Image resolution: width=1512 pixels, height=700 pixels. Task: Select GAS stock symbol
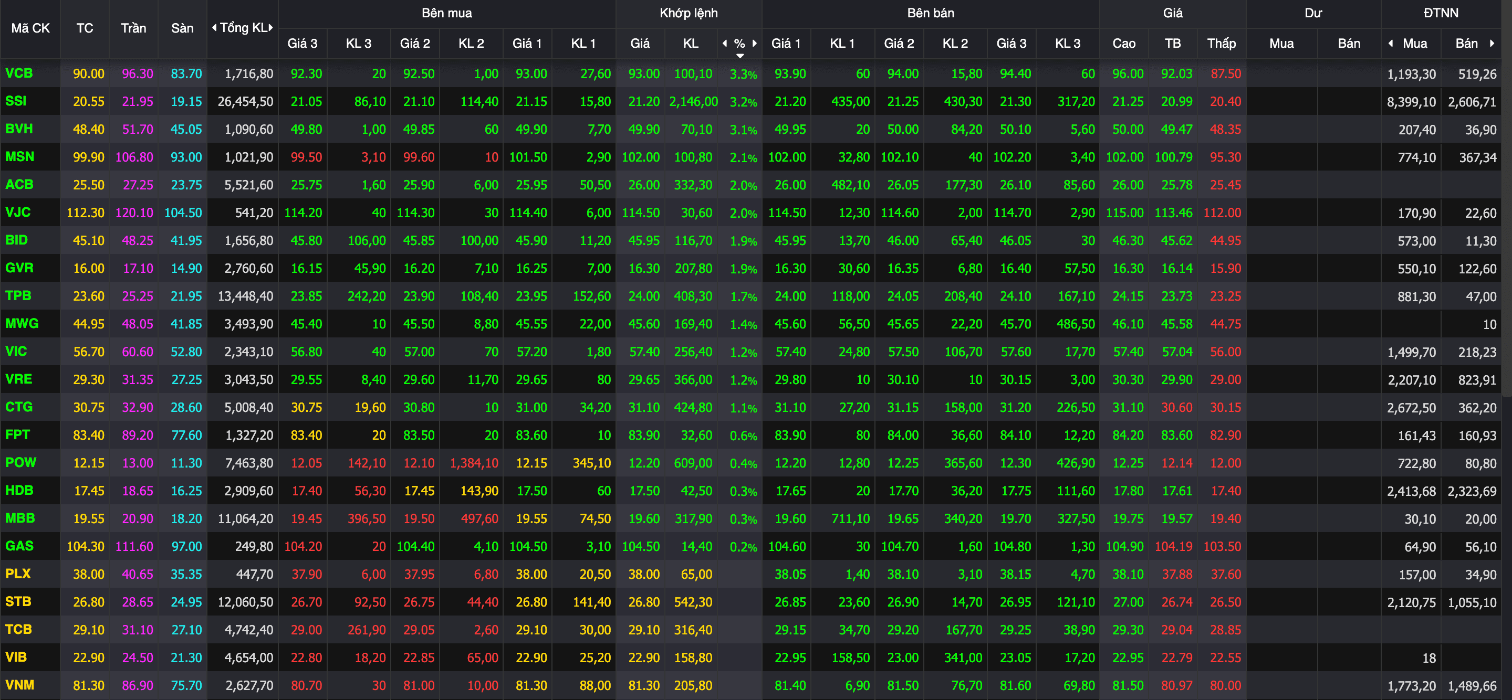tap(19, 546)
